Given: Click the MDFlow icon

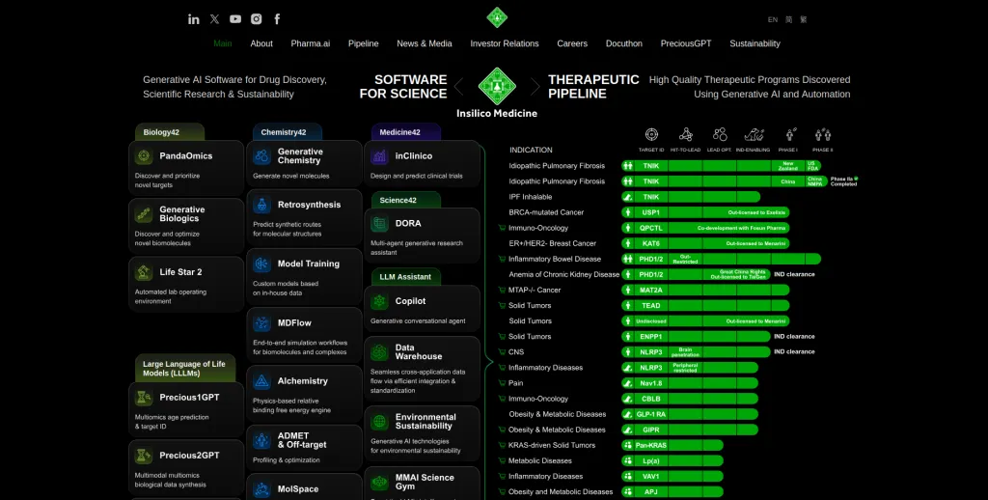Looking at the screenshot, I should tap(261, 322).
